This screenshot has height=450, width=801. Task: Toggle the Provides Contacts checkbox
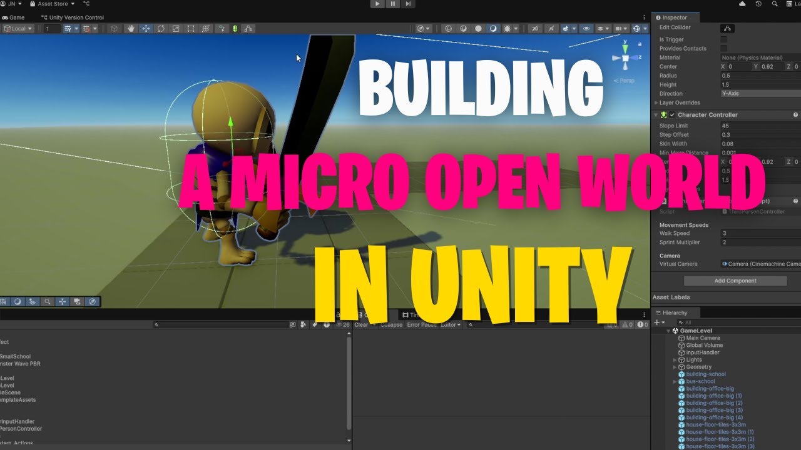coord(724,48)
